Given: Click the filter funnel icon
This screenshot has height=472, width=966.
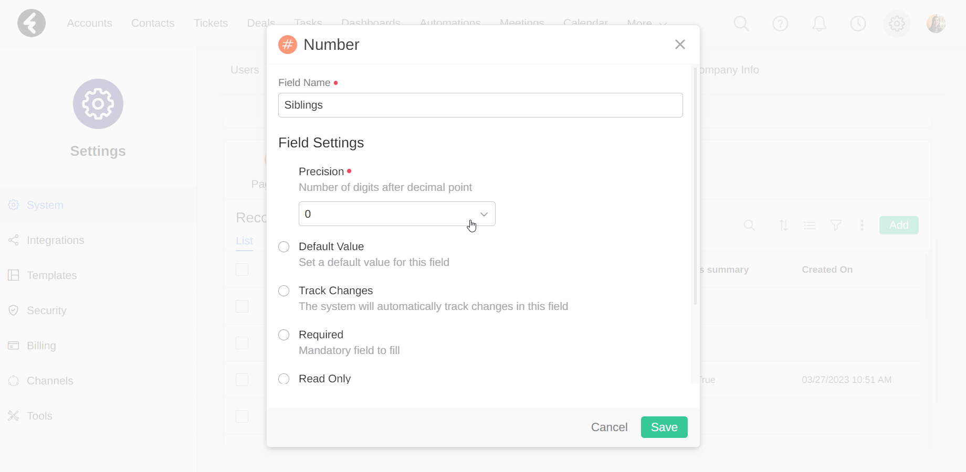Looking at the screenshot, I should pyautogui.click(x=836, y=226).
